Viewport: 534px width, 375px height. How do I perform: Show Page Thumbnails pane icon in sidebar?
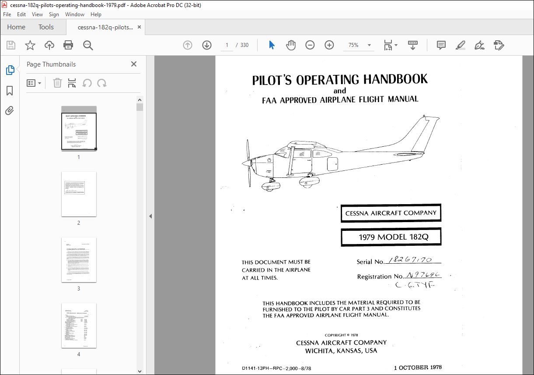pos(10,70)
